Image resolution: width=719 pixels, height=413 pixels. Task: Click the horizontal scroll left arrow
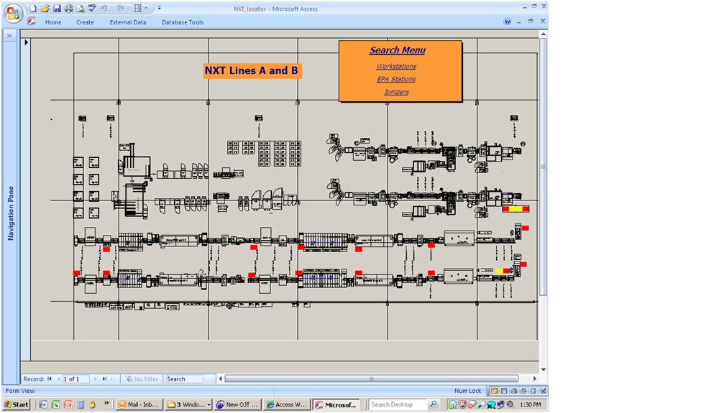221,379
